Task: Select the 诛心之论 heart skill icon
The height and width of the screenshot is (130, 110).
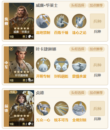Action: tap(79, 21)
